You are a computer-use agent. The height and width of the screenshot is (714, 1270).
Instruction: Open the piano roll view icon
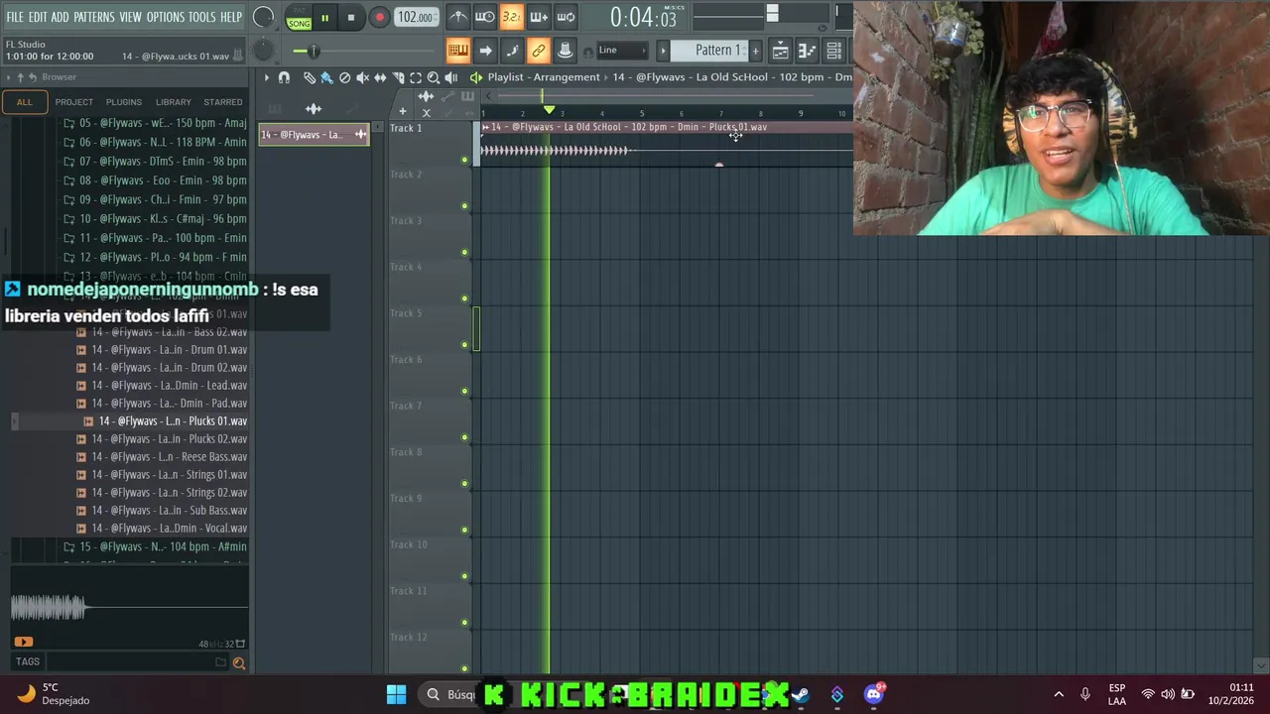[808, 51]
